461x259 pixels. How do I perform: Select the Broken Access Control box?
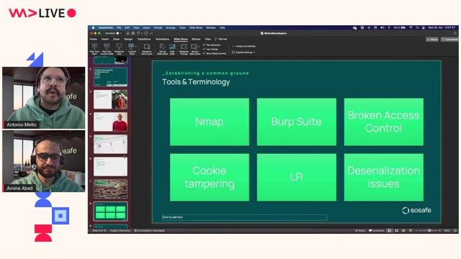tap(384, 122)
